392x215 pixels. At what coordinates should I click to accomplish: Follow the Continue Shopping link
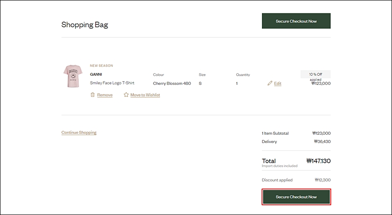(79, 132)
